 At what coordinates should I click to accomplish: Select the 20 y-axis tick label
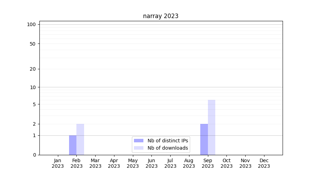click(x=32, y=69)
